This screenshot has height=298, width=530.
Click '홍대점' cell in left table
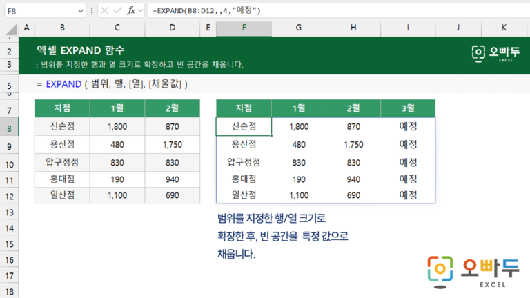click(62, 179)
